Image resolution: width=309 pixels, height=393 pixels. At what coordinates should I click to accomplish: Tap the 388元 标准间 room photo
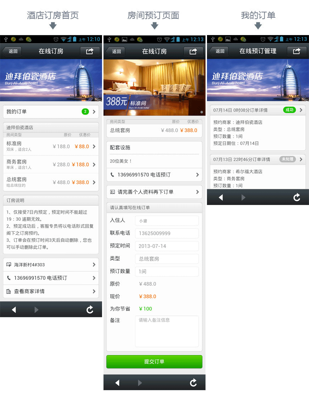click(154, 87)
